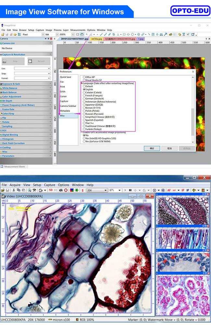Choose the Japanese language radio button
The height and width of the screenshot is (325, 211).
tap(84, 105)
